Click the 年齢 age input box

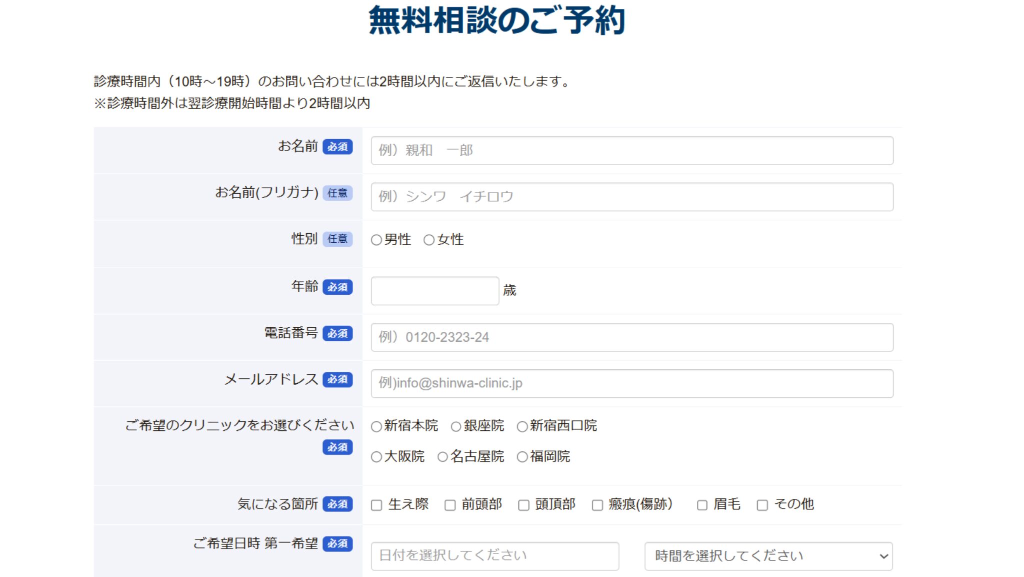434,291
